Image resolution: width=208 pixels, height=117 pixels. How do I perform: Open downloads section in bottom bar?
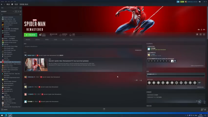pos(104,109)
